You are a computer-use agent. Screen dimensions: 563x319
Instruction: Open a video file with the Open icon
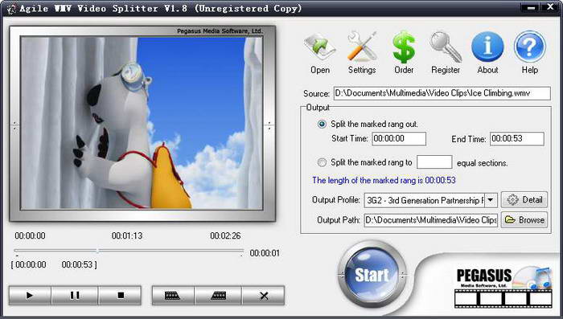319,53
